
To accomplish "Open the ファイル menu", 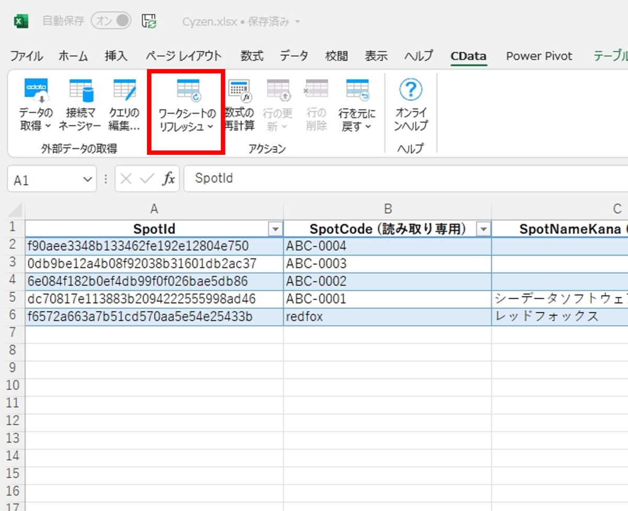I will pyautogui.click(x=26, y=56).
